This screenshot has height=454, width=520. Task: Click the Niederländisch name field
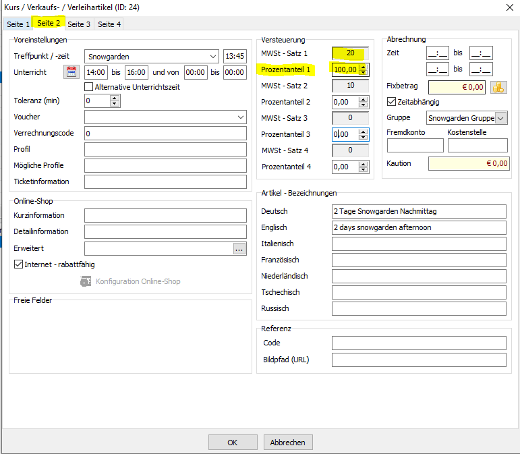[420, 277]
